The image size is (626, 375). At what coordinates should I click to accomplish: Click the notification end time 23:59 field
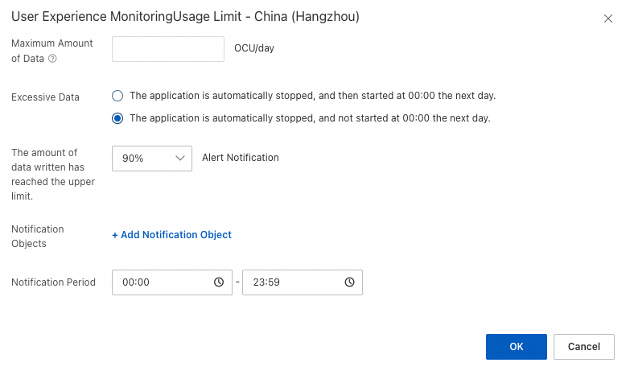click(294, 282)
